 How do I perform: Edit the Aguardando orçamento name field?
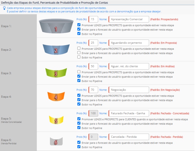pos(129,43)
